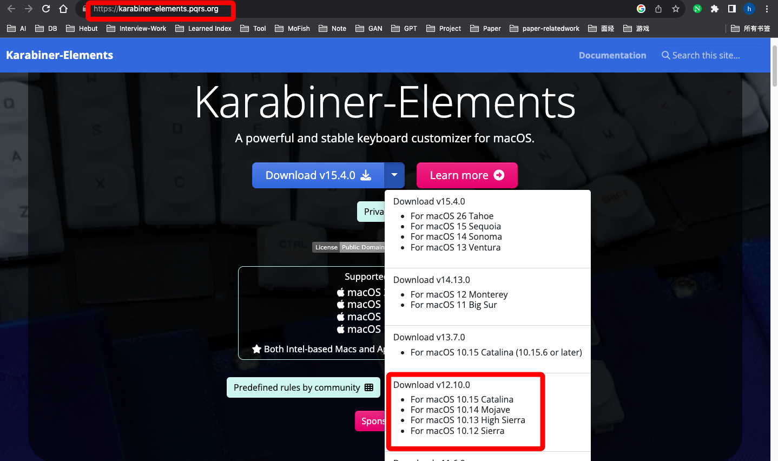Image resolution: width=778 pixels, height=461 pixels.
Task: Go back to the previous page
Action: pos(11,9)
